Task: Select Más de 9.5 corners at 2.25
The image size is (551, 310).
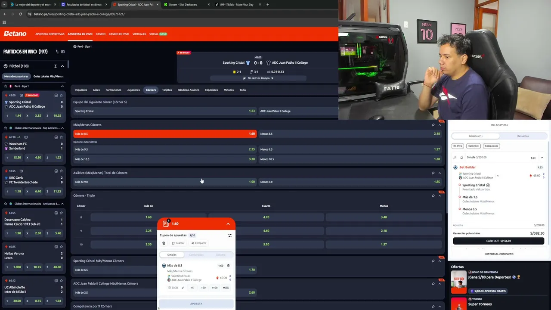Action: click(x=165, y=149)
